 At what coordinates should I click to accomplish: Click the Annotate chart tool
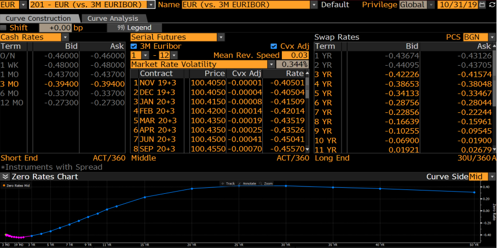pyautogui.click(x=249, y=183)
